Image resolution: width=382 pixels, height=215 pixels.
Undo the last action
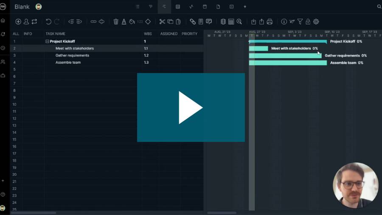click(48, 22)
